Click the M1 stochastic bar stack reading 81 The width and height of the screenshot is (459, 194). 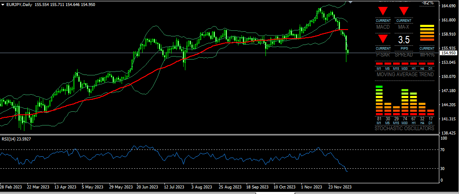pos(379,100)
